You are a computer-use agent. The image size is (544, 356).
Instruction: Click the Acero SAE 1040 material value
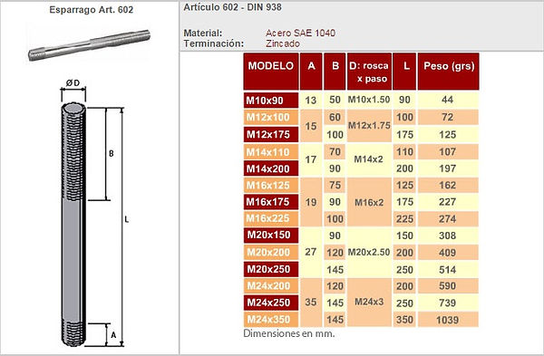tap(300, 33)
